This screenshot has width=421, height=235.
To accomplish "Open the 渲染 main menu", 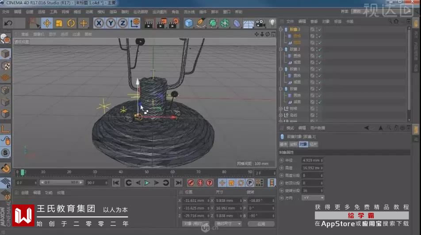I will point(113,12).
